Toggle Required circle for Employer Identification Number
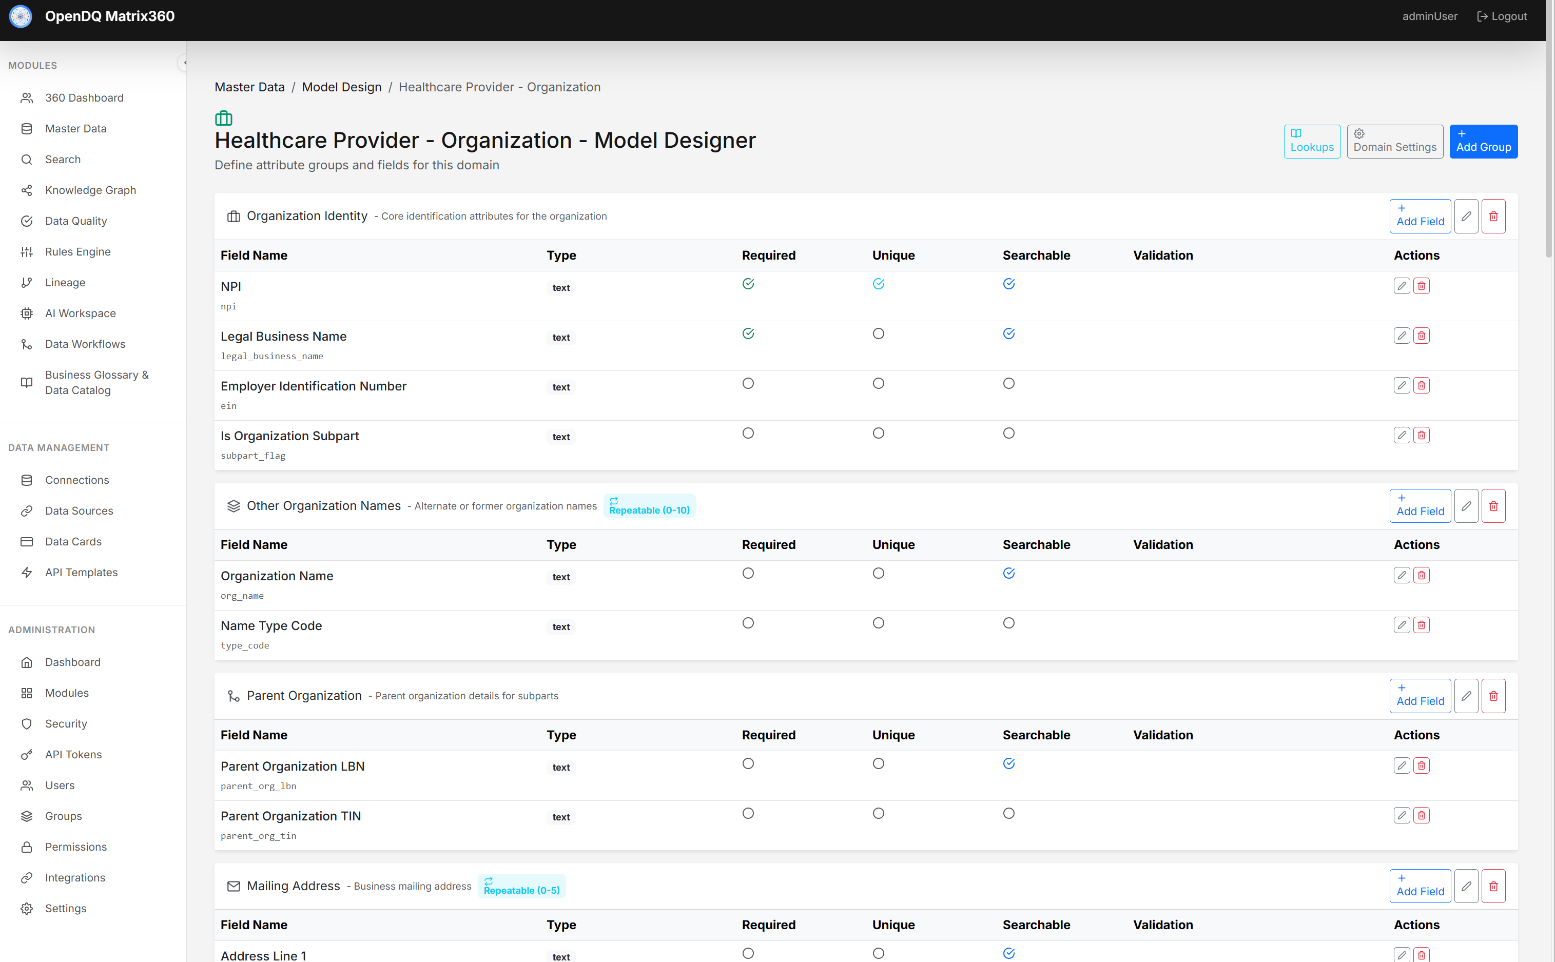 click(748, 383)
